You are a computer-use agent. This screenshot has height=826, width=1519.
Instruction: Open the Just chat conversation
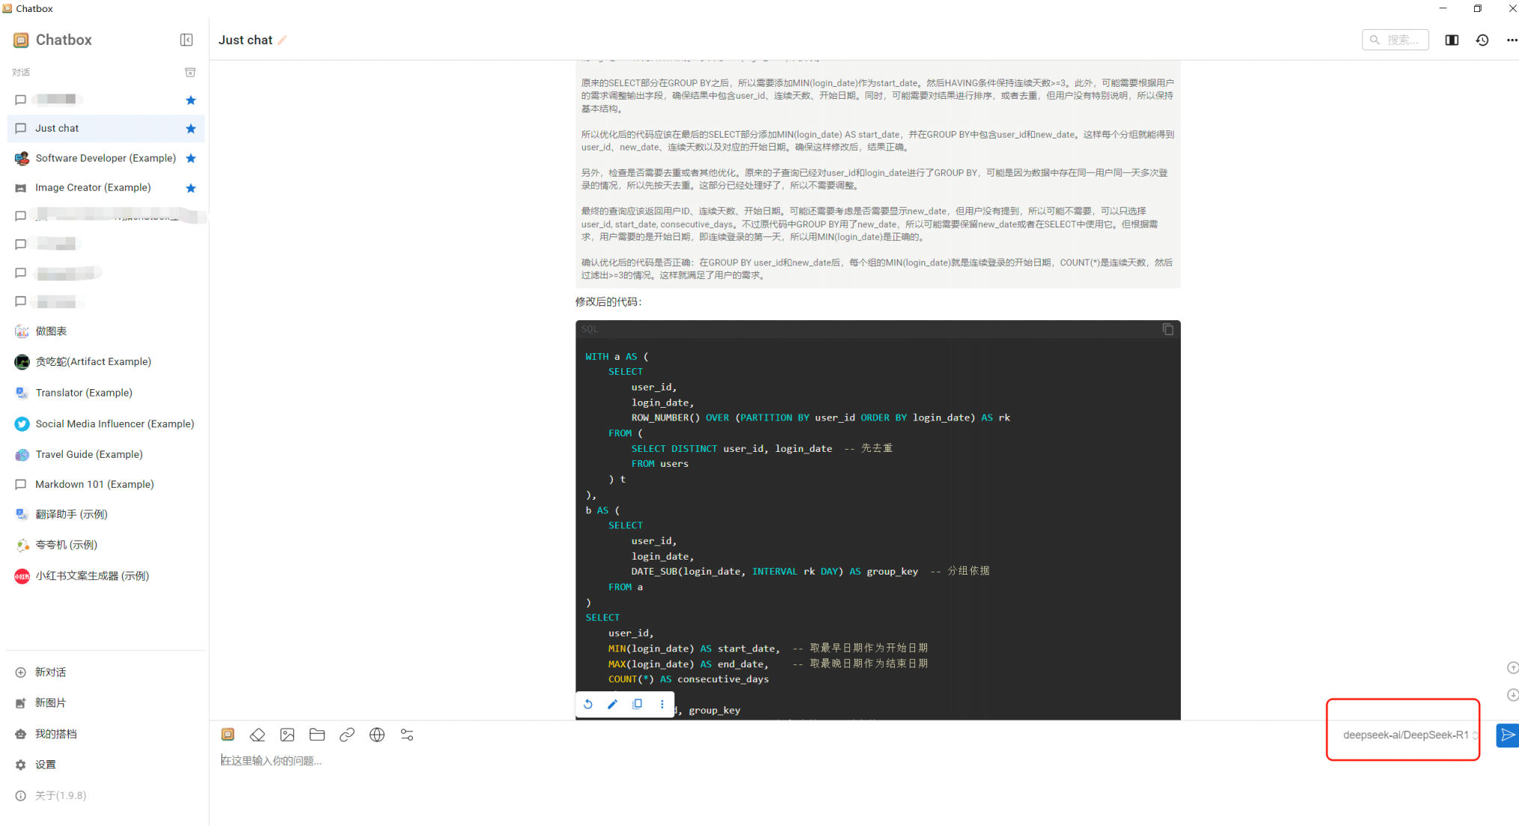pyautogui.click(x=106, y=128)
